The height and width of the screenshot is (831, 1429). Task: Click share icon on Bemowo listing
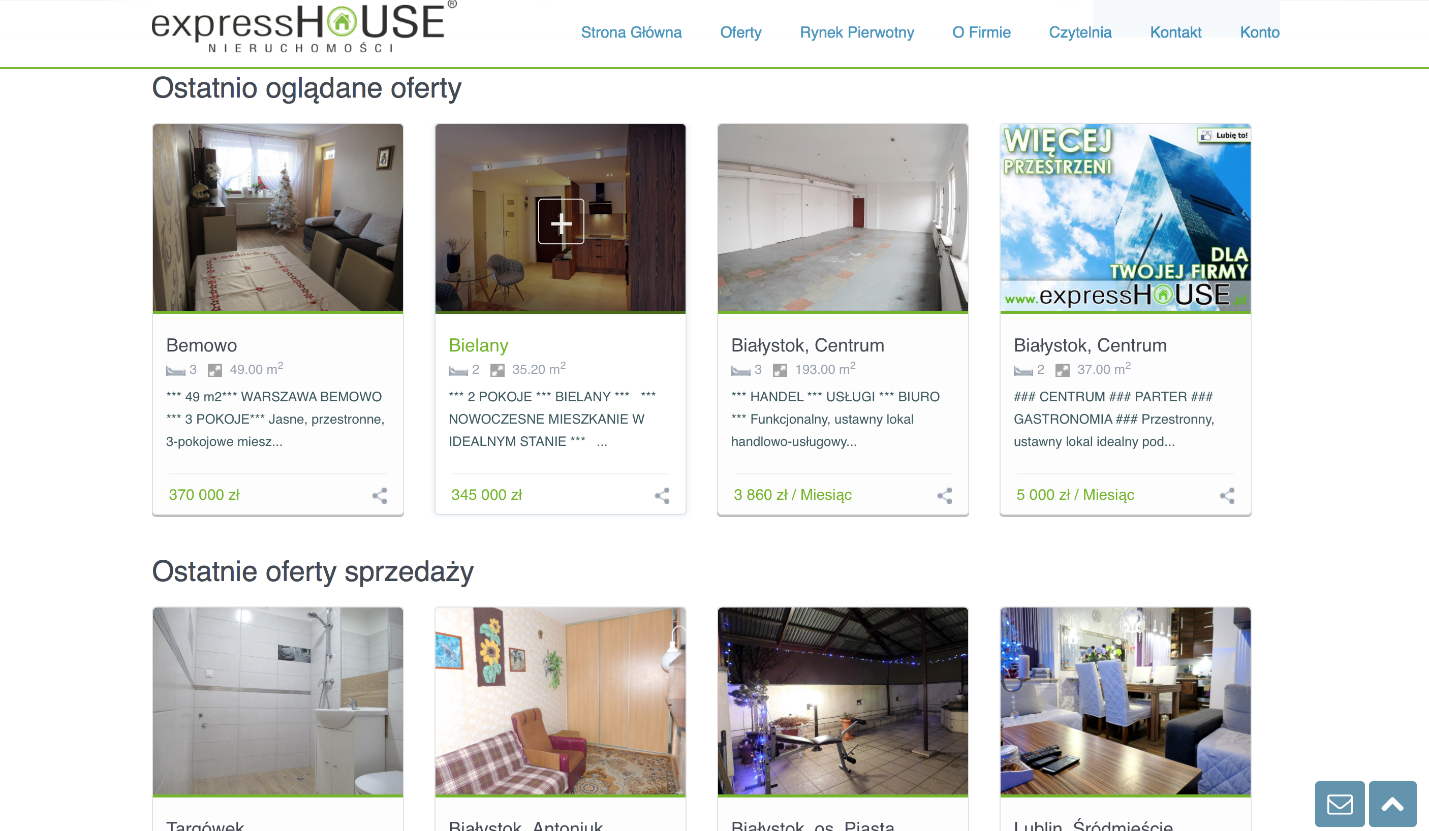coord(380,495)
